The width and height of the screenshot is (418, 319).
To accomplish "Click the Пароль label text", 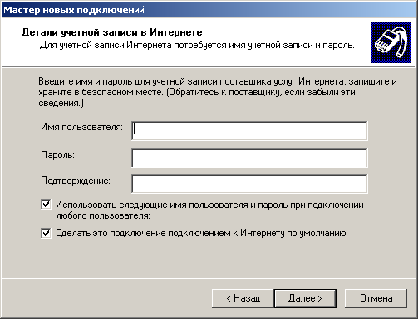I will tap(57, 155).
